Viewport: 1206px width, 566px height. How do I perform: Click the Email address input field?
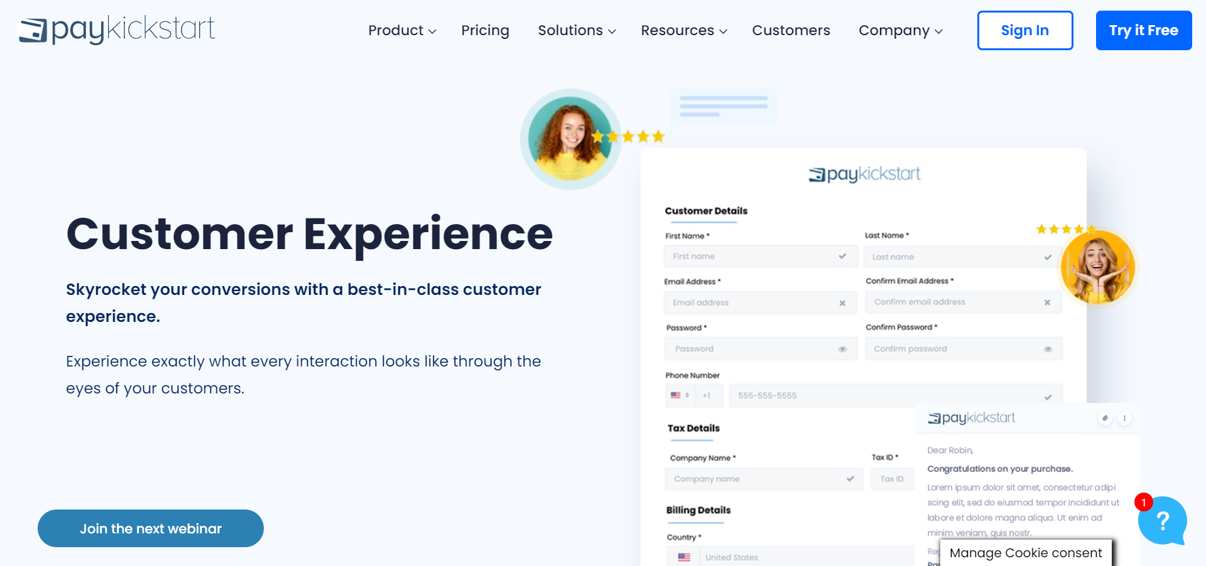pyautogui.click(x=761, y=302)
